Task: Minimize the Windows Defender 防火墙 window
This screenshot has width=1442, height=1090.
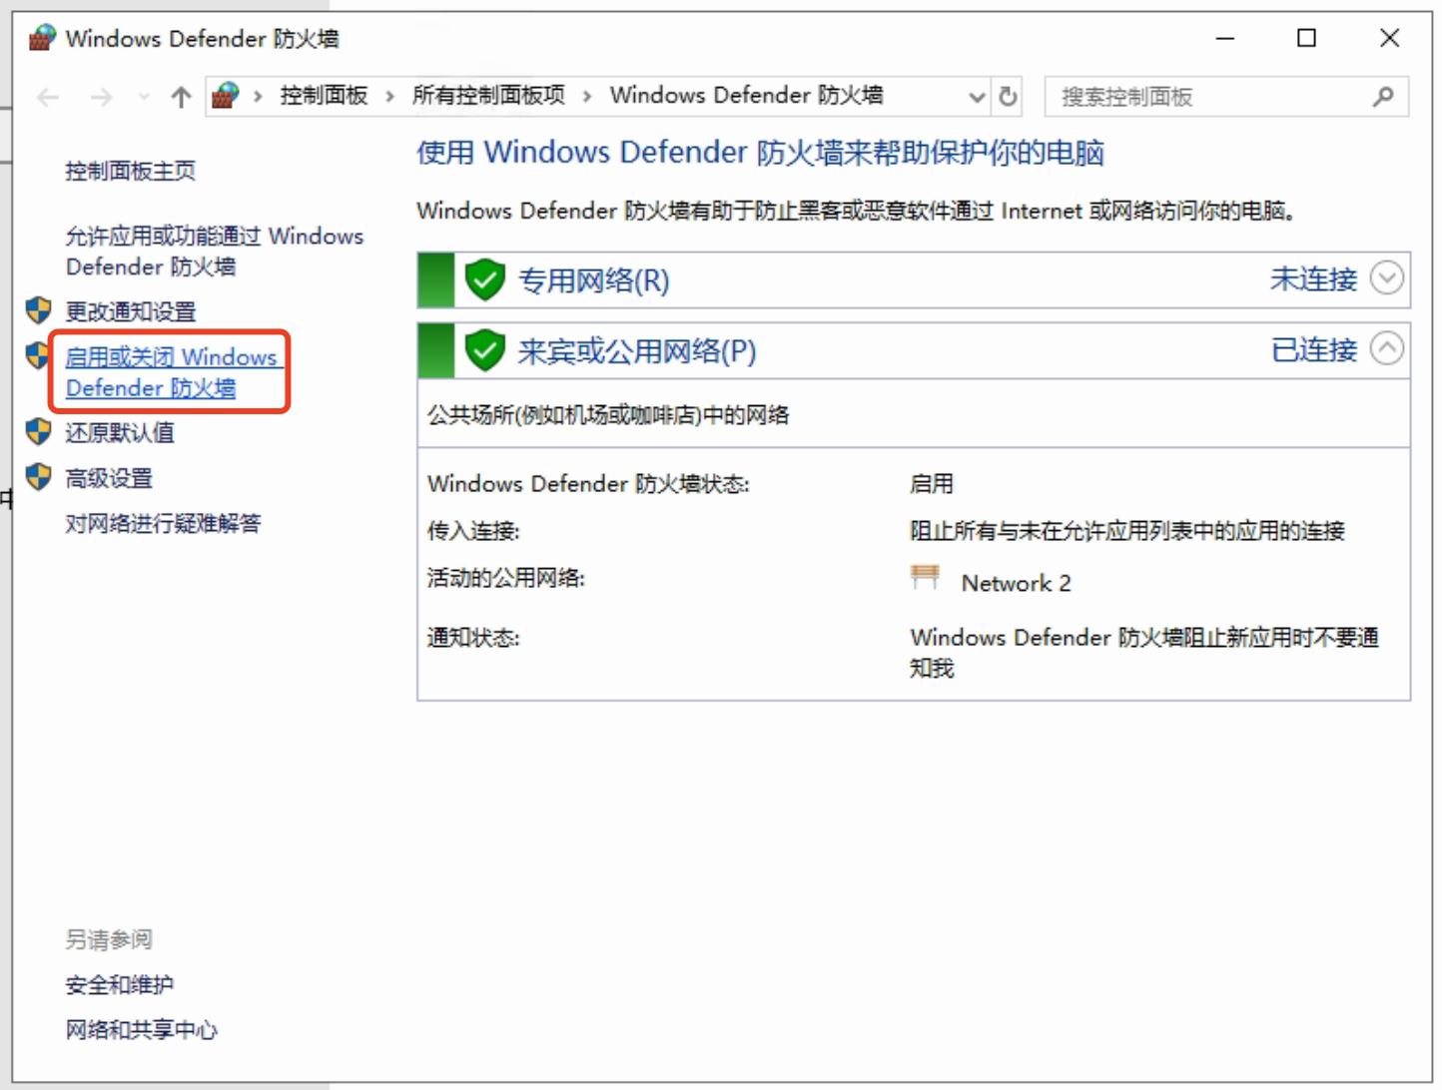Action: tap(1225, 38)
